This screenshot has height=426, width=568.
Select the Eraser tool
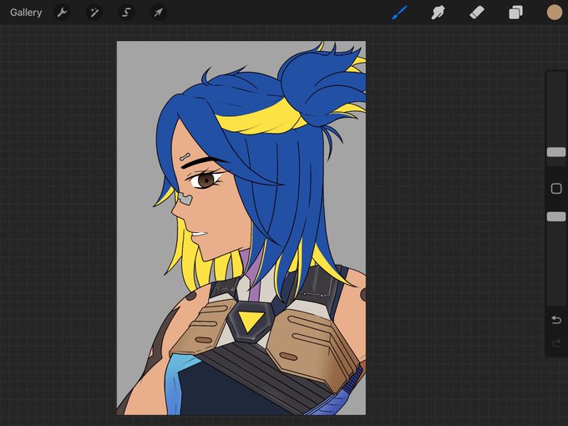click(477, 13)
